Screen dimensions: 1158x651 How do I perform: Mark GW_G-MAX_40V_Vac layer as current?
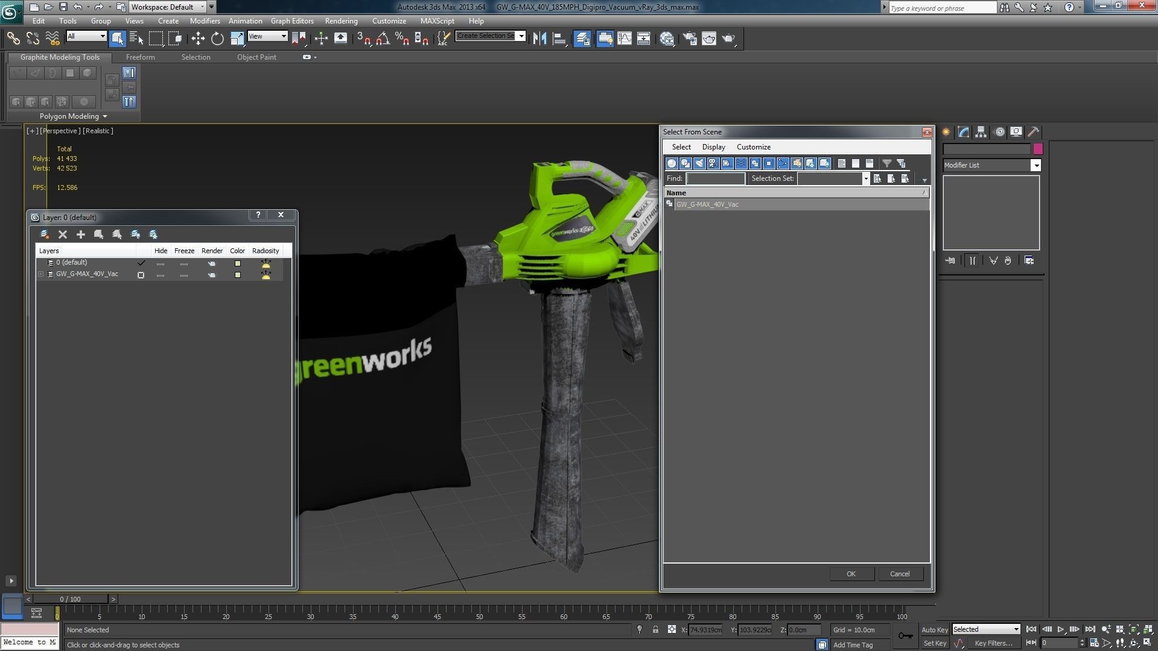(141, 275)
